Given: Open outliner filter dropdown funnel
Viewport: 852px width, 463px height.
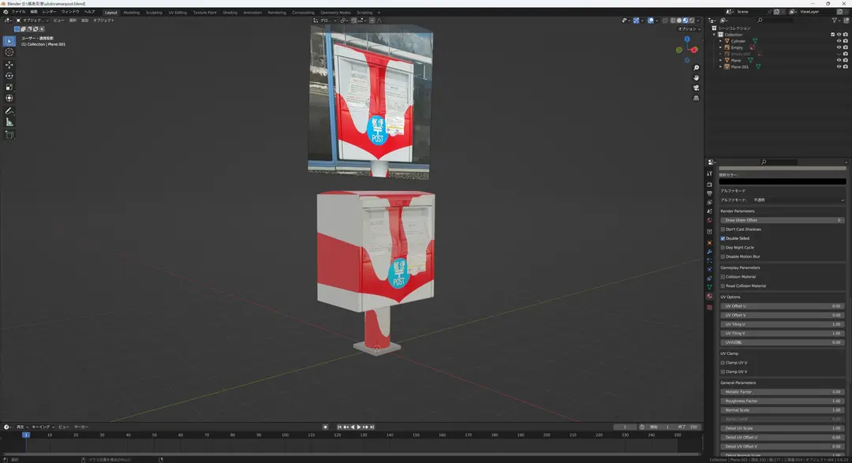Looking at the screenshot, I should click(835, 20).
